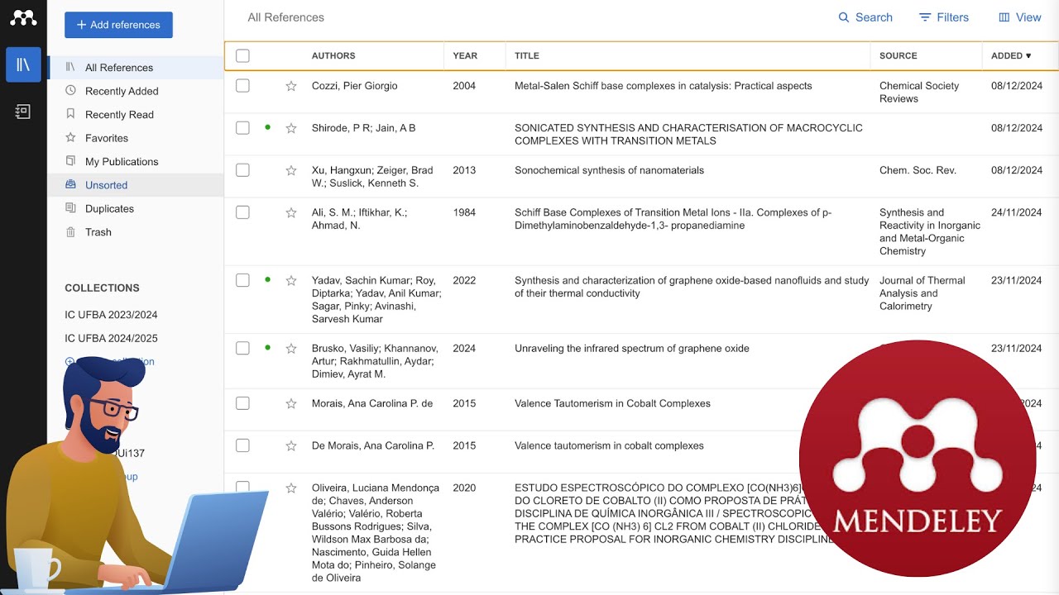
Task: Click the year 1984 cell
Action: click(x=464, y=212)
